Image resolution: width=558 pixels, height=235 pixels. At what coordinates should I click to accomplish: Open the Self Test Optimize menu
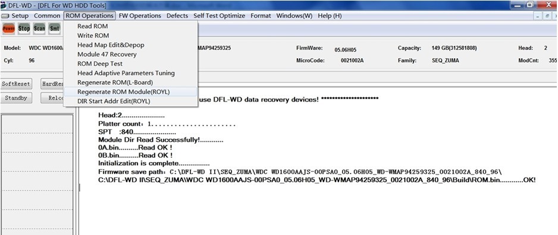point(219,15)
